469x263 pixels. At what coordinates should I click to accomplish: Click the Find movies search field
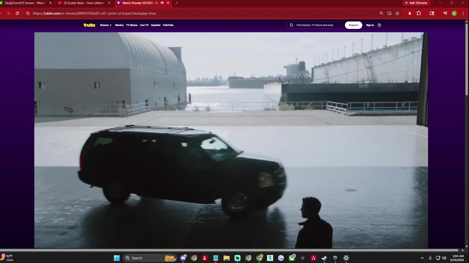[314, 25]
